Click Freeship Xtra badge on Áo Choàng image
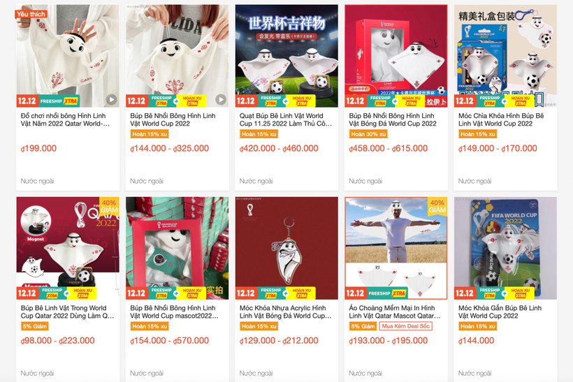The width and height of the screenshot is (573, 382). click(386, 293)
